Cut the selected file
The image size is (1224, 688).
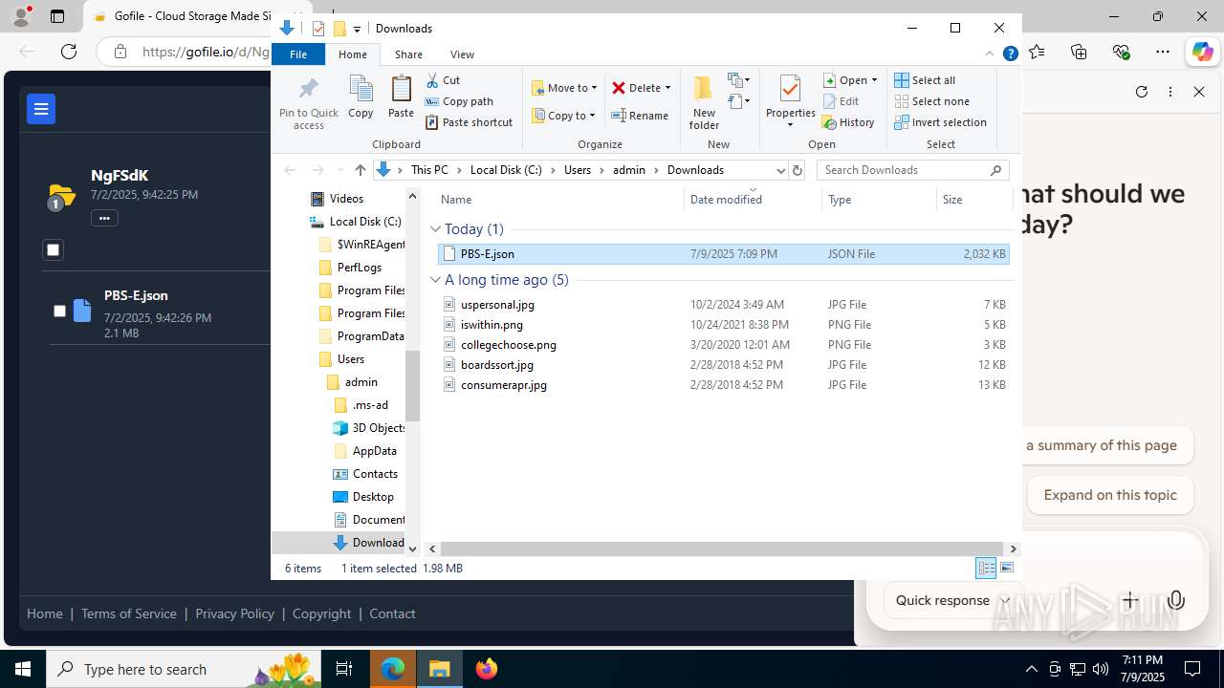point(443,80)
